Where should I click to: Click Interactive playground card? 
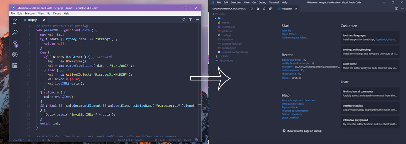[370, 122]
